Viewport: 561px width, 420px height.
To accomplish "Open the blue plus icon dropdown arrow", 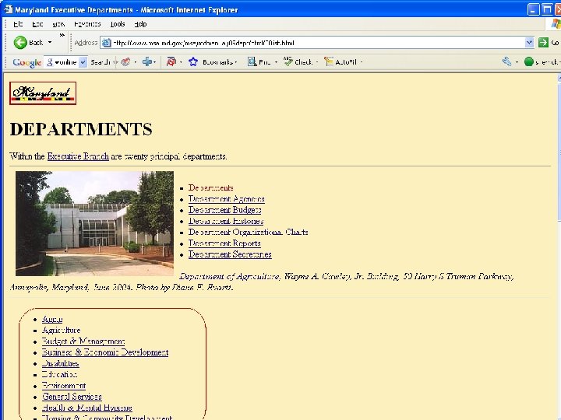I will click(x=154, y=62).
